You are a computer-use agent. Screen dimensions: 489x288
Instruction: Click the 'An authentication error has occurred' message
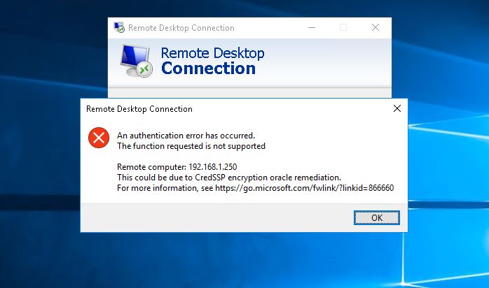point(185,135)
